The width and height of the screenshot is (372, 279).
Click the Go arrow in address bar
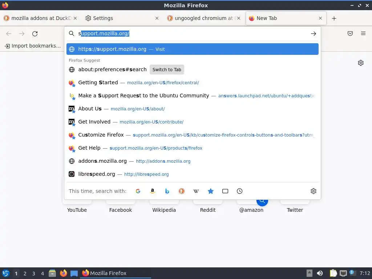point(314,34)
